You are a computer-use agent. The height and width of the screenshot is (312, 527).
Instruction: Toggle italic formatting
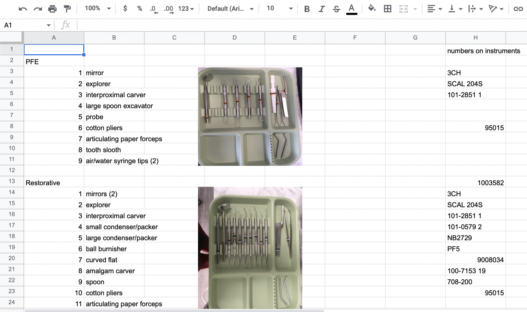321,9
